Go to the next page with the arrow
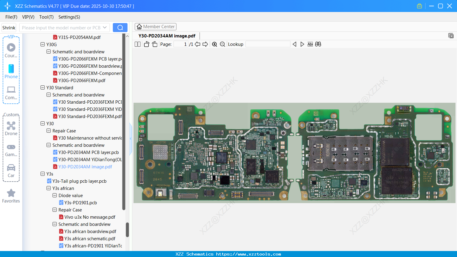This screenshot has height=257, width=457. [x=205, y=44]
